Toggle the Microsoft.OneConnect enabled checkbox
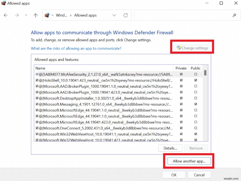 (x=37, y=128)
